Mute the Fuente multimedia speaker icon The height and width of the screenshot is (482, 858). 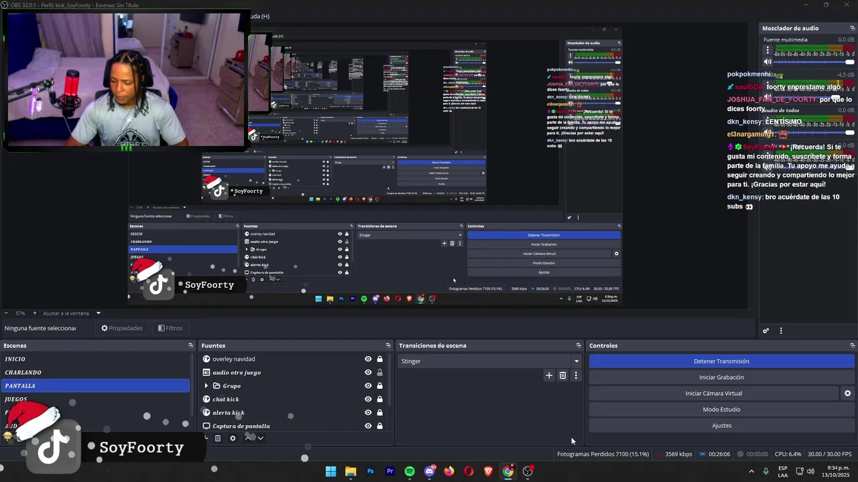[768, 62]
